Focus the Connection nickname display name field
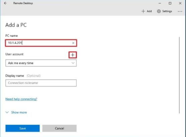The width and height of the screenshot is (186, 137). (x=41, y=83)
